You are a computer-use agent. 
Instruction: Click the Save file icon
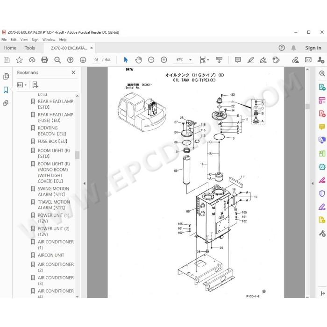(7, 60)
